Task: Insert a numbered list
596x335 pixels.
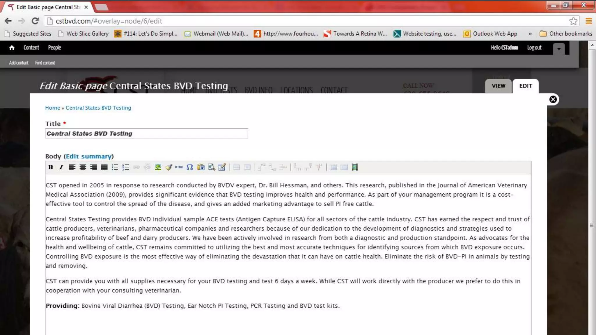Action: pos(126,167)
